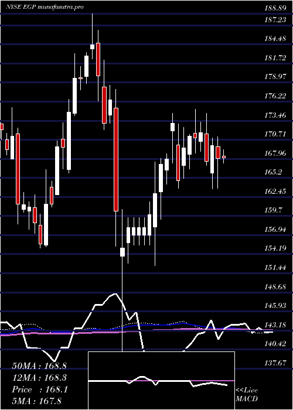
Task: Click the 50MA : 168.8 readout
Action: [x=39, y=366]
